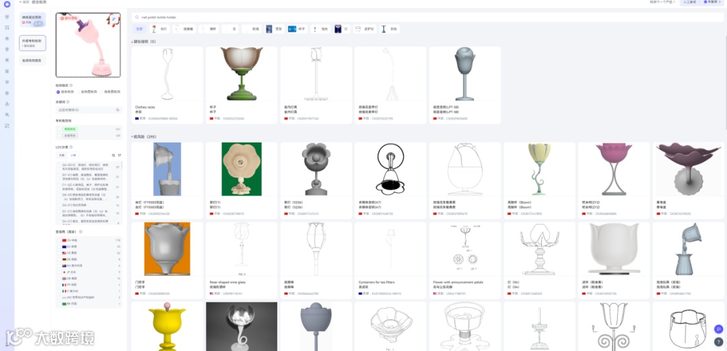Click the help icon next to LOC分类
Image resolution: width=727 pixels, height=351 pixels.
(71, 147)
